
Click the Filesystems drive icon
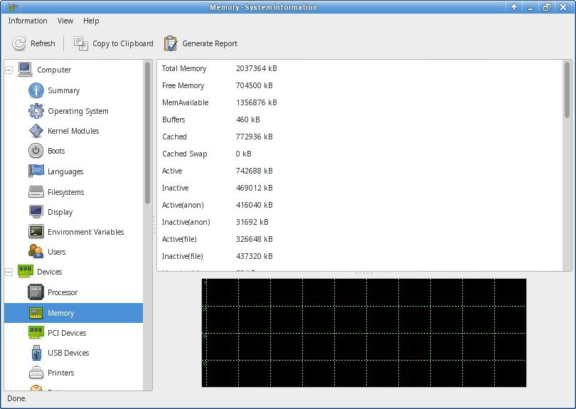[x=36, y=192]
